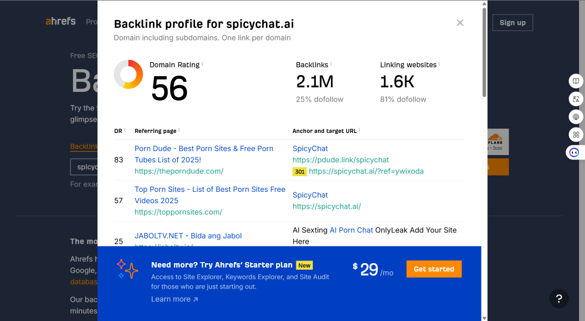Open the https://toppornsites.com/ referring URL
The image size is (585, 321).
click(x=178, y=212)
